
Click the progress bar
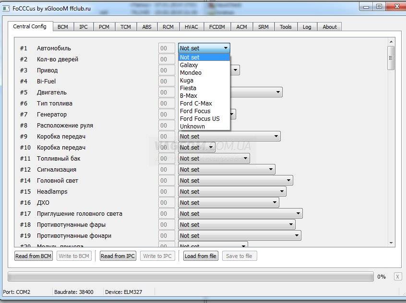191,277
